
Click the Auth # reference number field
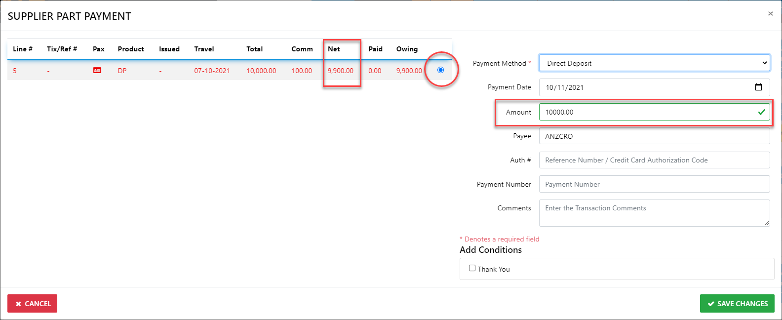coord(654,160)
